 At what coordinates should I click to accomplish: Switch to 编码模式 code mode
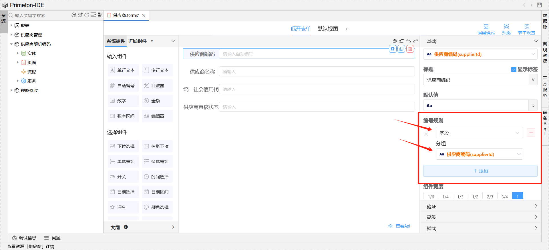point(486,29)
